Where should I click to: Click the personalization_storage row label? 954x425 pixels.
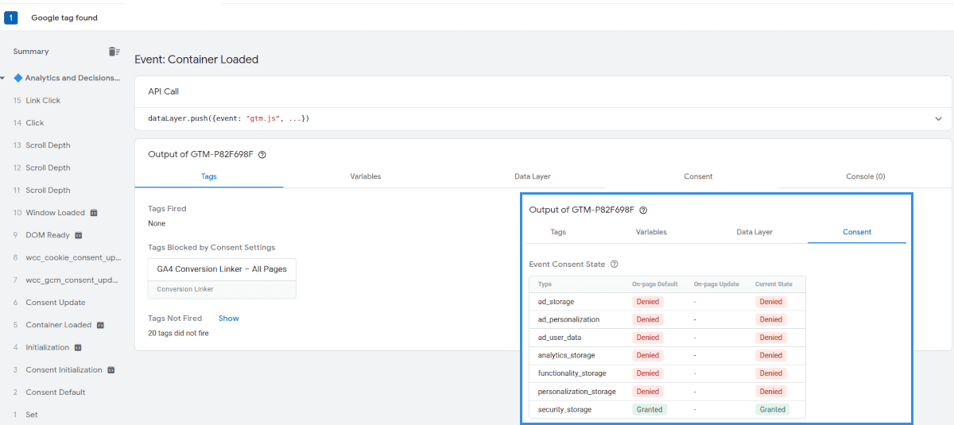tap(576, 392)
